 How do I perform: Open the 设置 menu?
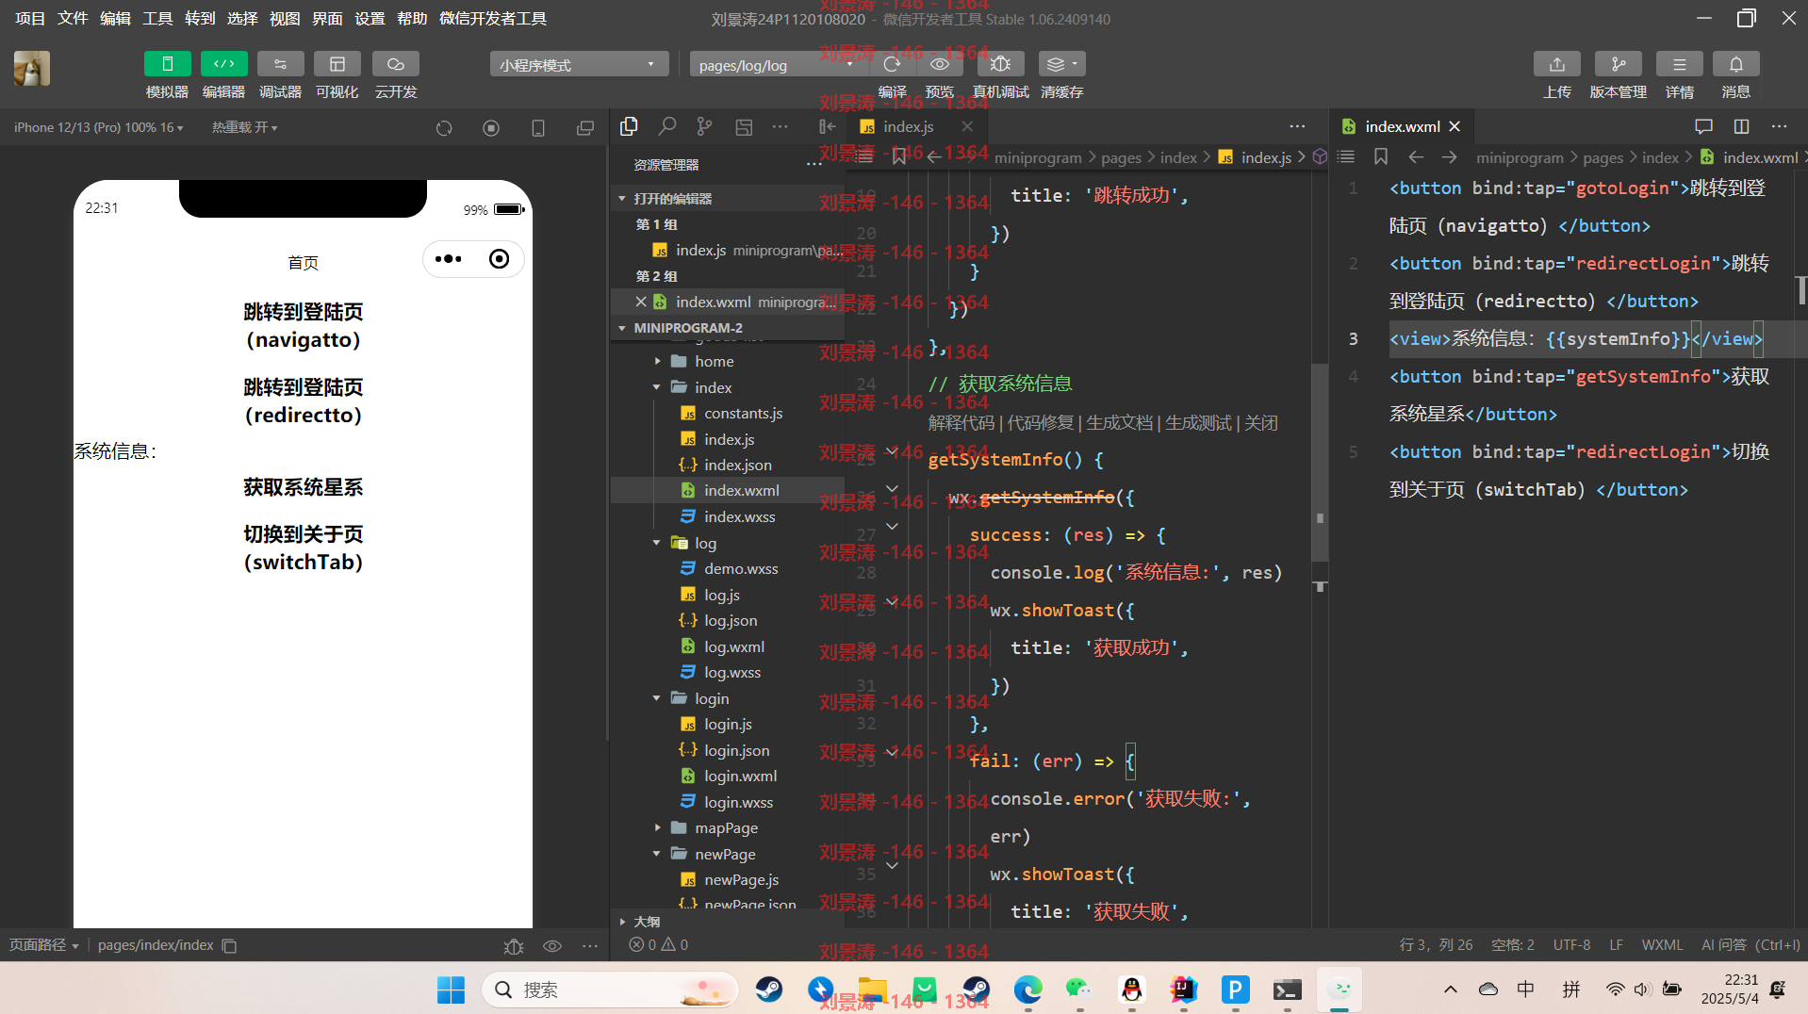(370, 18)
